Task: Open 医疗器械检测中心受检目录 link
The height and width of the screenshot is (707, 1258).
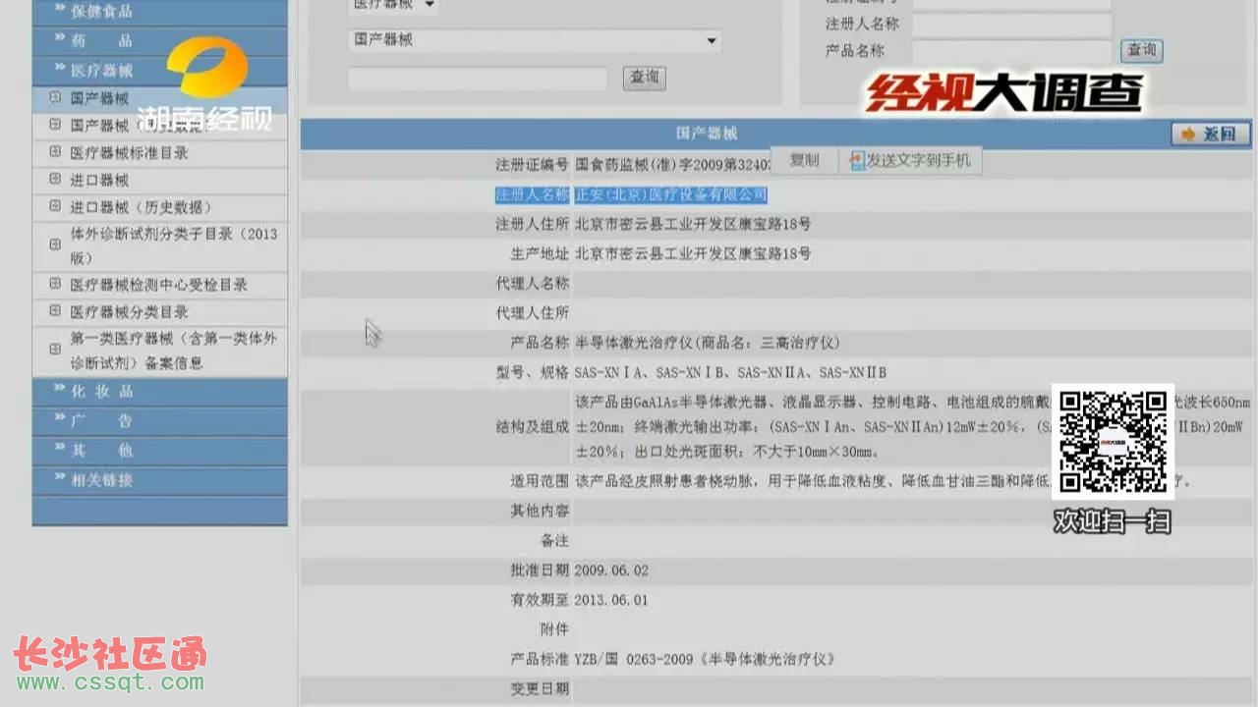Action: pos(158,285)
